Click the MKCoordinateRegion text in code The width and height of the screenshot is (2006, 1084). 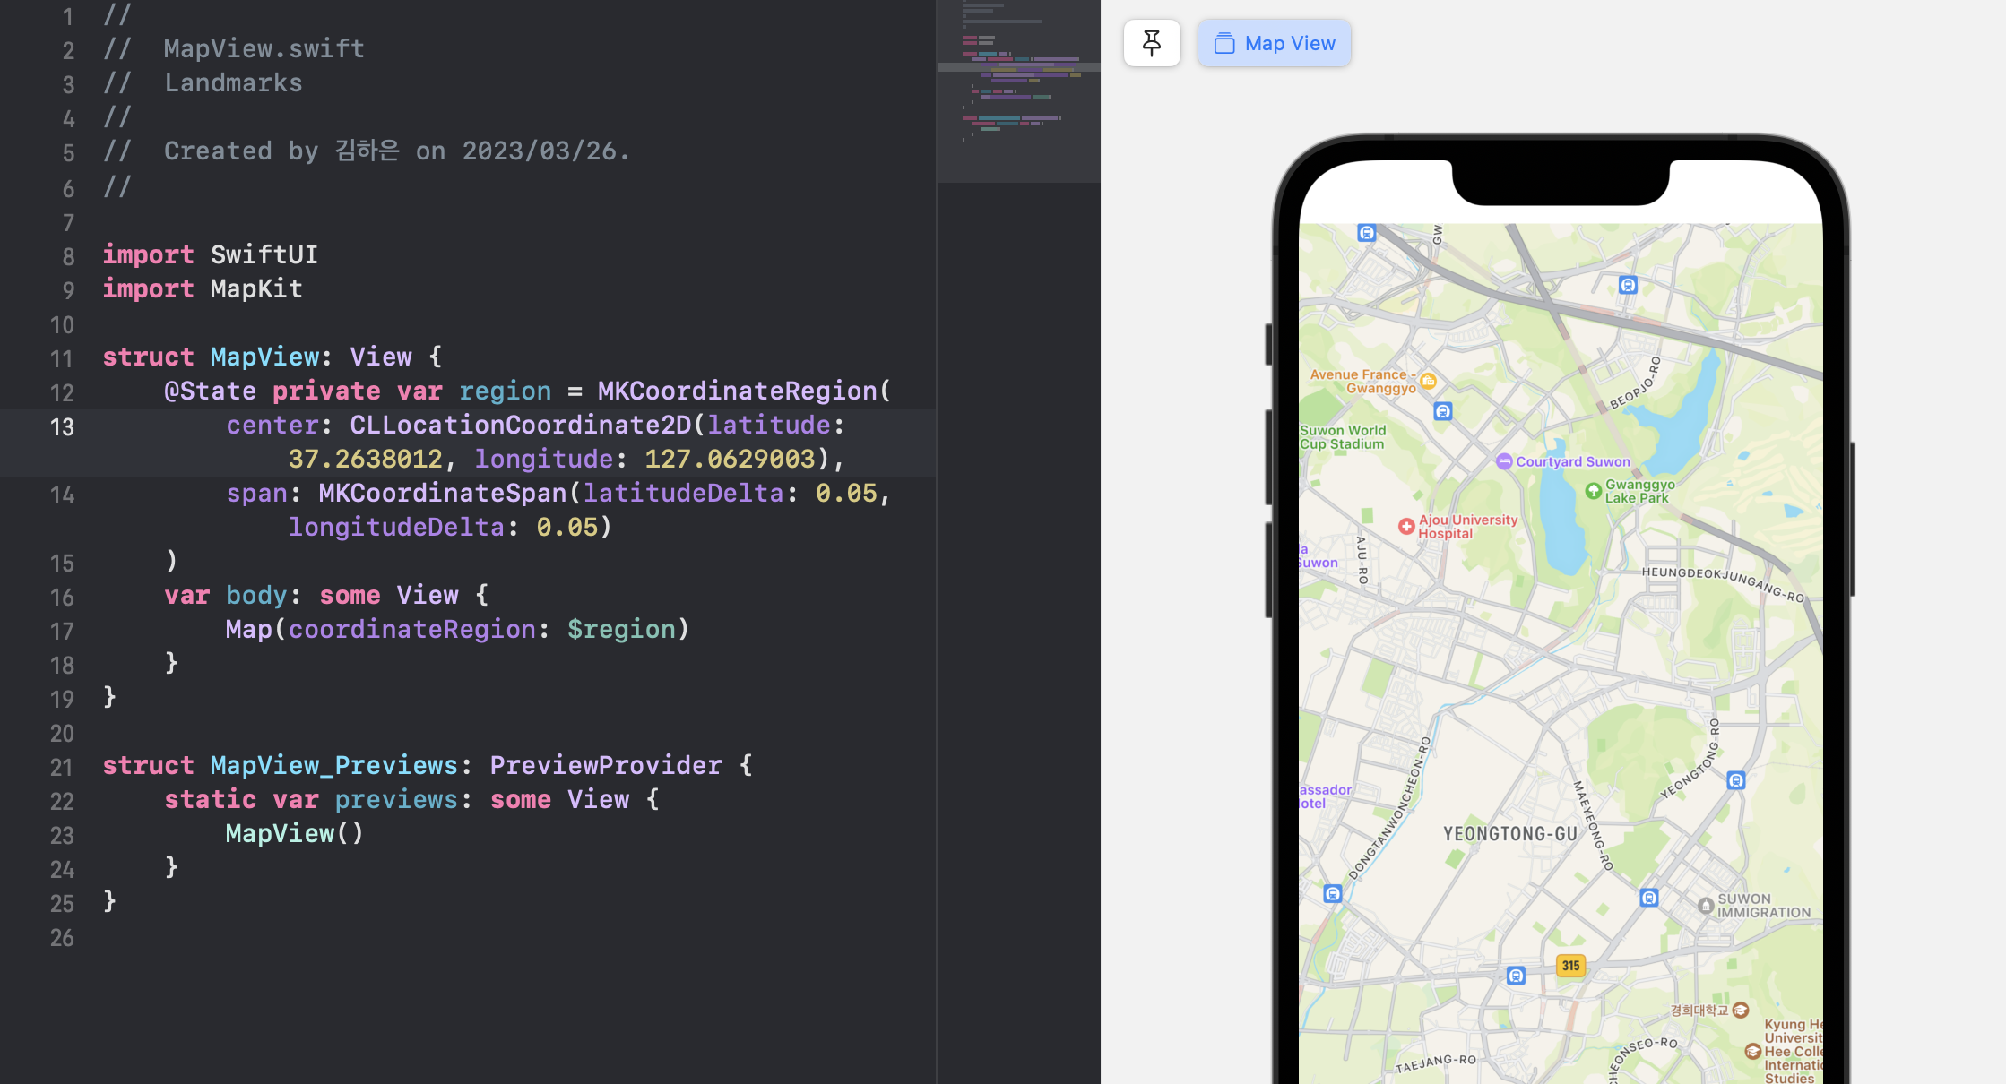click(x=737, y=391)
